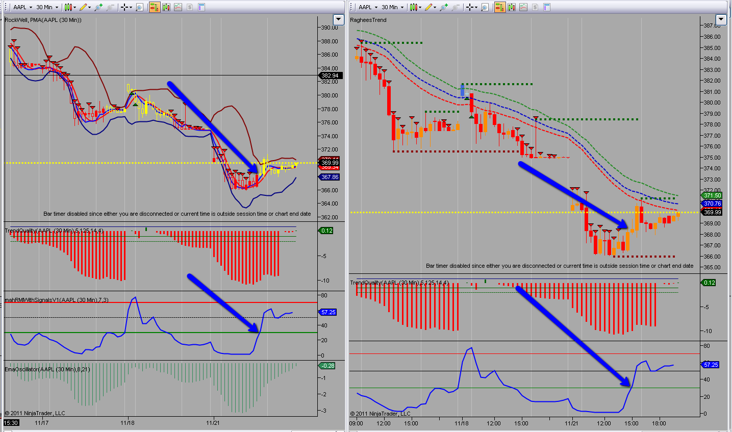The width and height of the screenshot is (732, 432).
Task: Toggle the highlighted Chart Trader icon in the right chart
Action: pyautogui.click(x=500, y=7)
